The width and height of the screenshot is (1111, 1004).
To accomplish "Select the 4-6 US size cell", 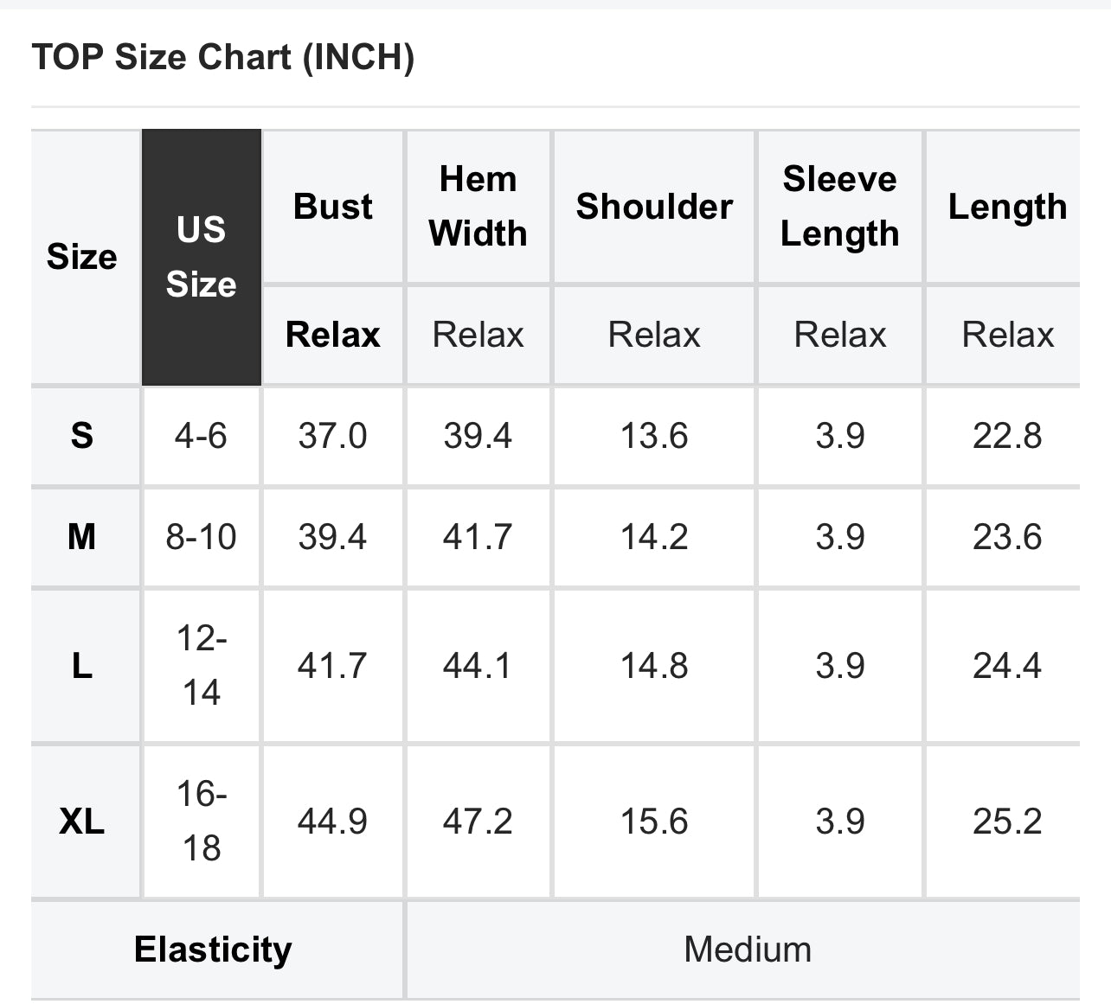I will coord(202,436).
